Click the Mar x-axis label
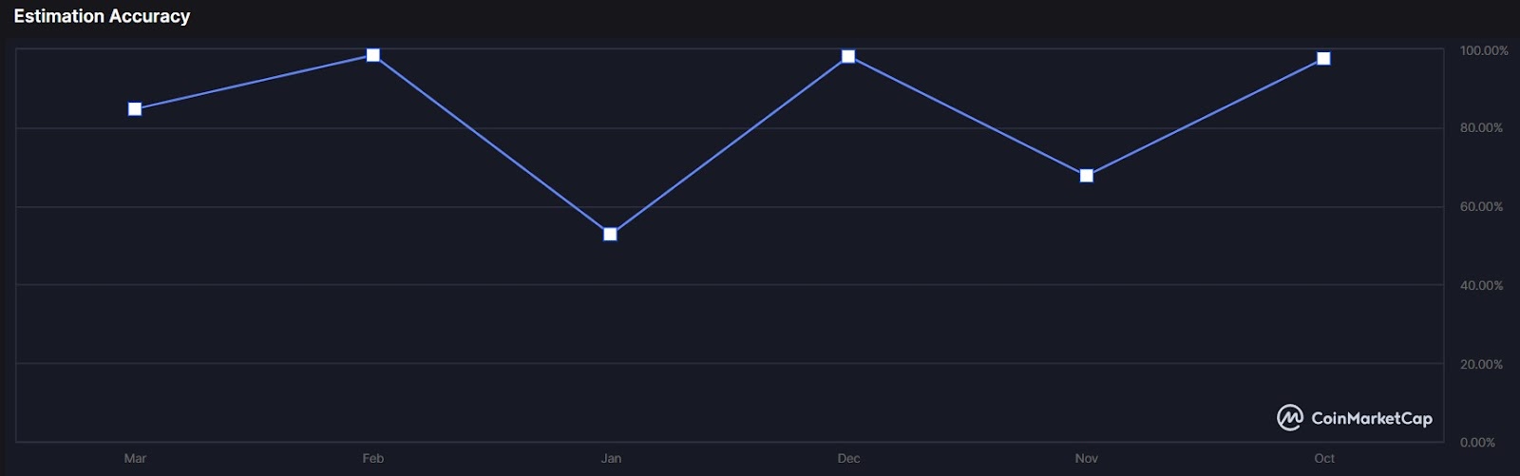Viewport: 1520px width, 476px height. coord(135,458)
